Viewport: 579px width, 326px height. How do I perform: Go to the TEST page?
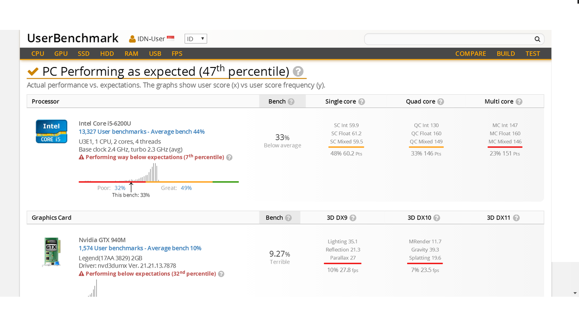tap(533, 53)
